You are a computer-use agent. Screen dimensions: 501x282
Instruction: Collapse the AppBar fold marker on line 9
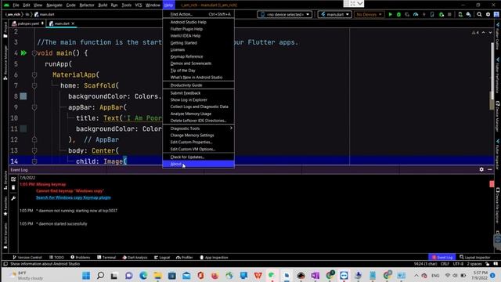[34, 107]
